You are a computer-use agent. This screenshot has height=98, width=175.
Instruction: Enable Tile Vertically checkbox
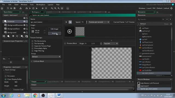33,44
